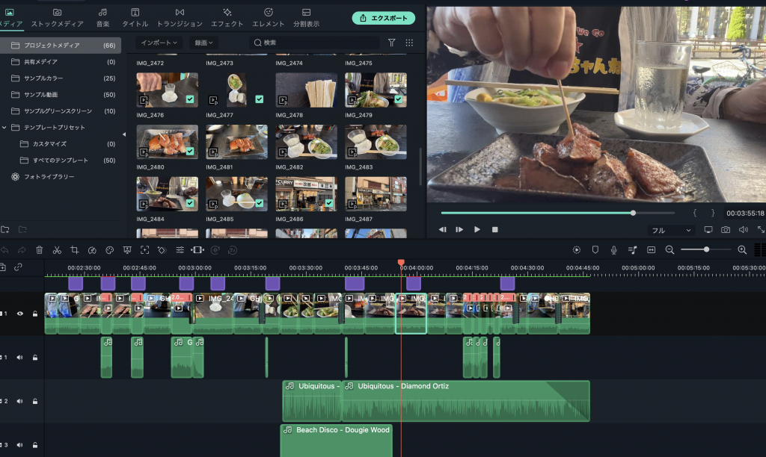Open the 録画 dropdown
The image size is (766, 457).
point(203,43)
